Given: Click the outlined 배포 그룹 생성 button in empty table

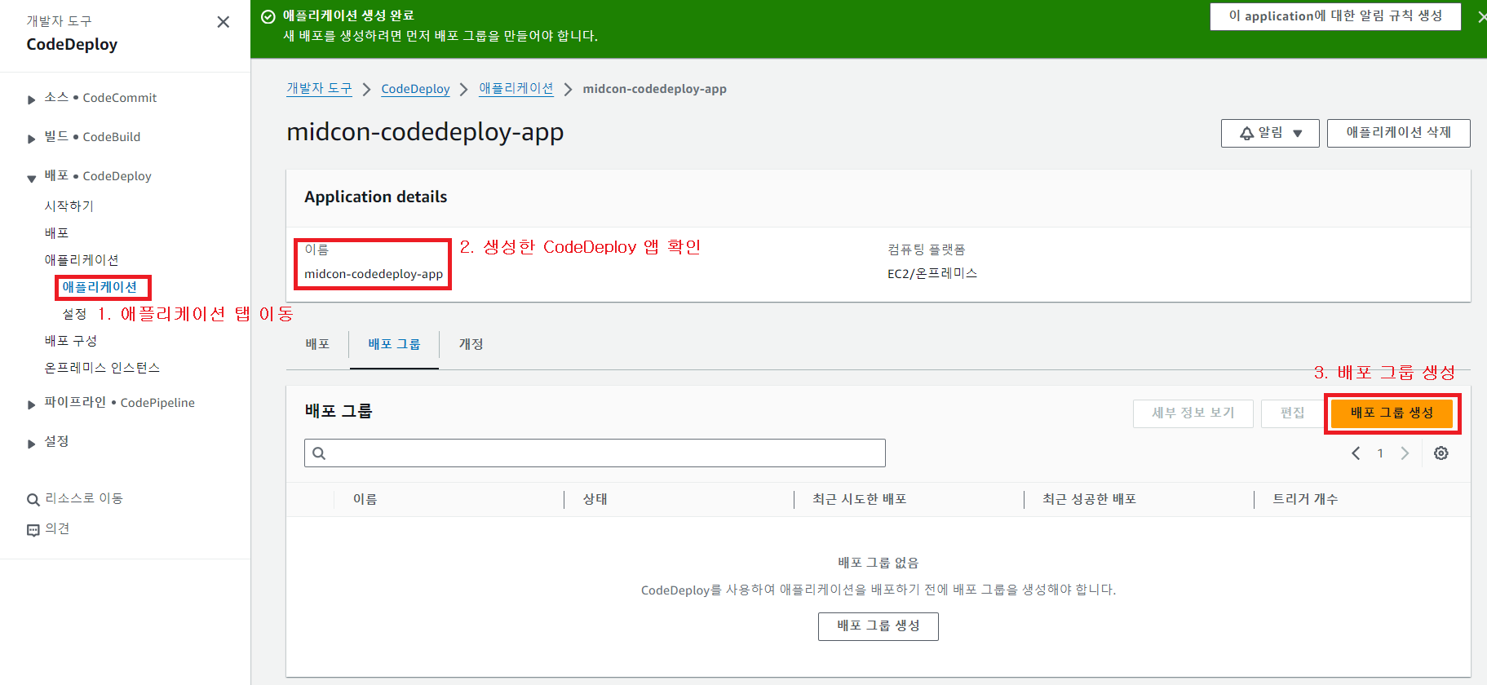Looking at the screenshot, I should (878, 626).
